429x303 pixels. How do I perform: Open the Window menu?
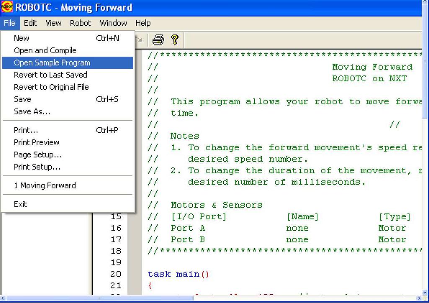(x=113, y=23)
